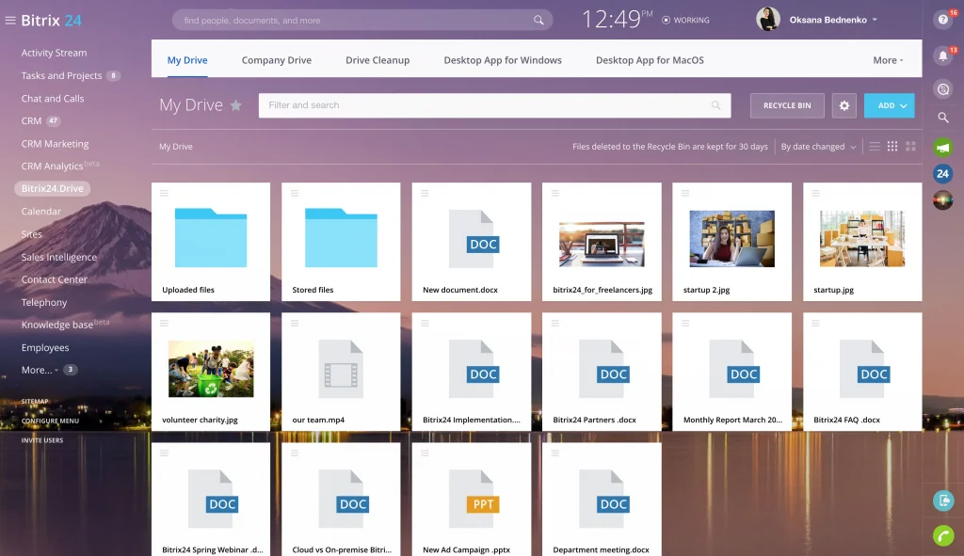Screen dimensions: 964x556
Task: Open the By date changed sort dropdown
Action: (x=818, y=147)
